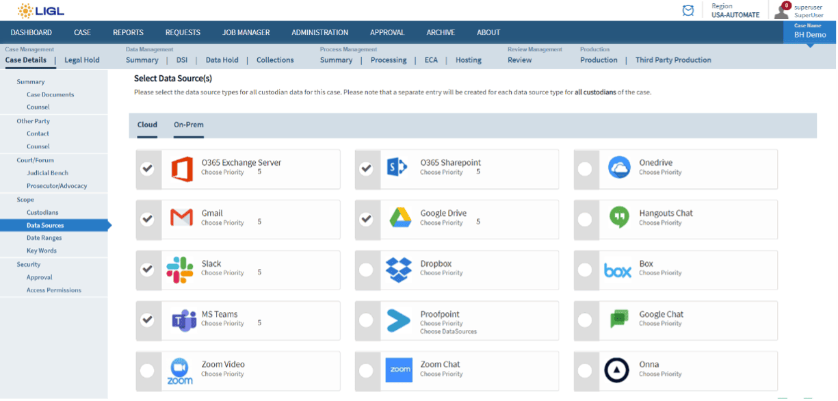838x401 pixels.
Task: Select Case Documents in the sidebar
Action: [51, 95]
